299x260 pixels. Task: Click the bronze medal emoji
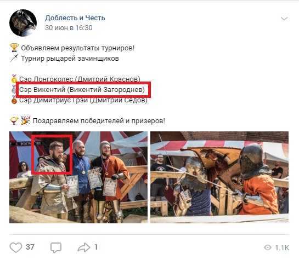click(14, 100)
